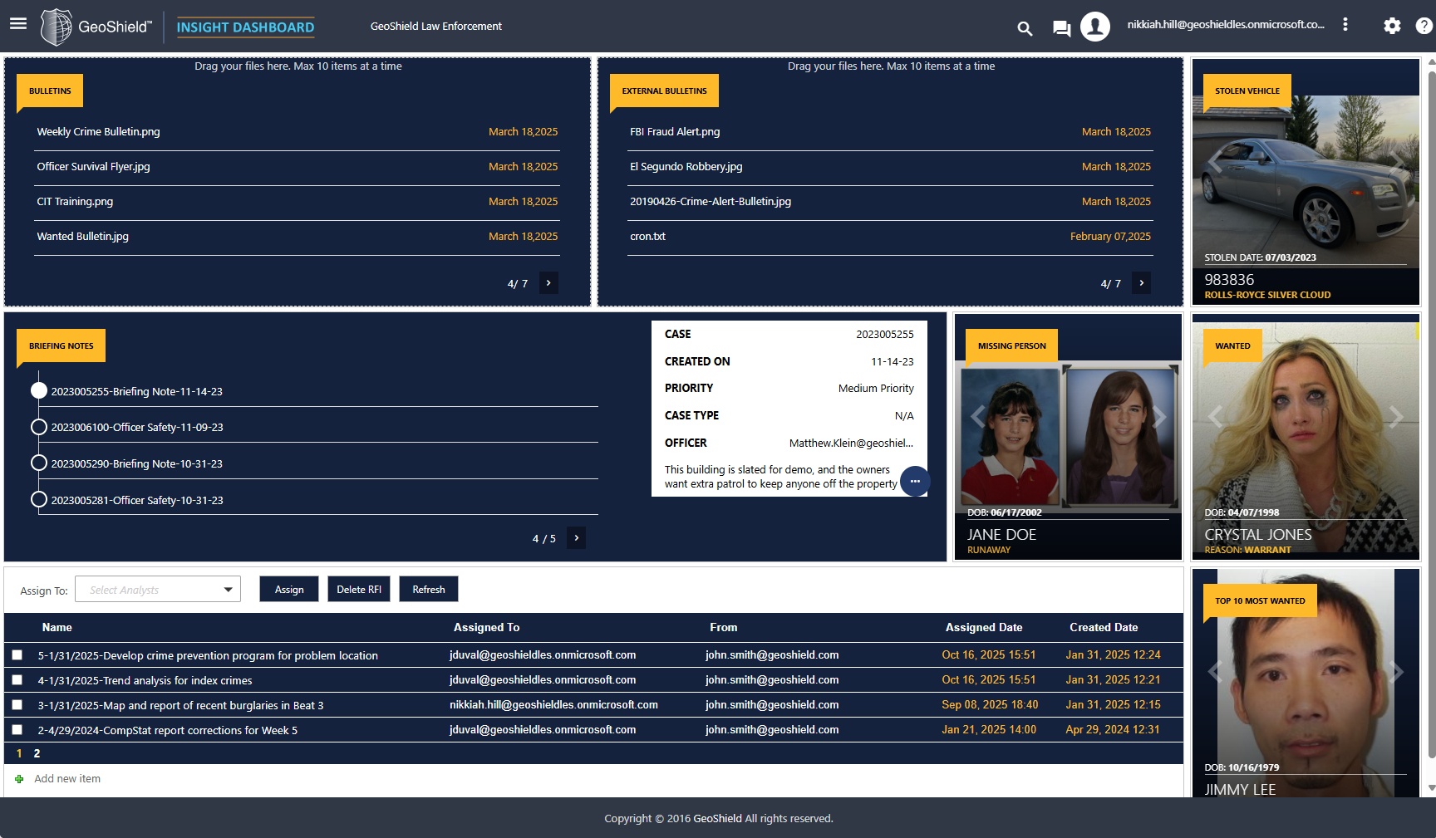This screenshot has width=1436, height=838.
Task: Open the hamburger navigation menu
Action: click(x=18, y=24)
